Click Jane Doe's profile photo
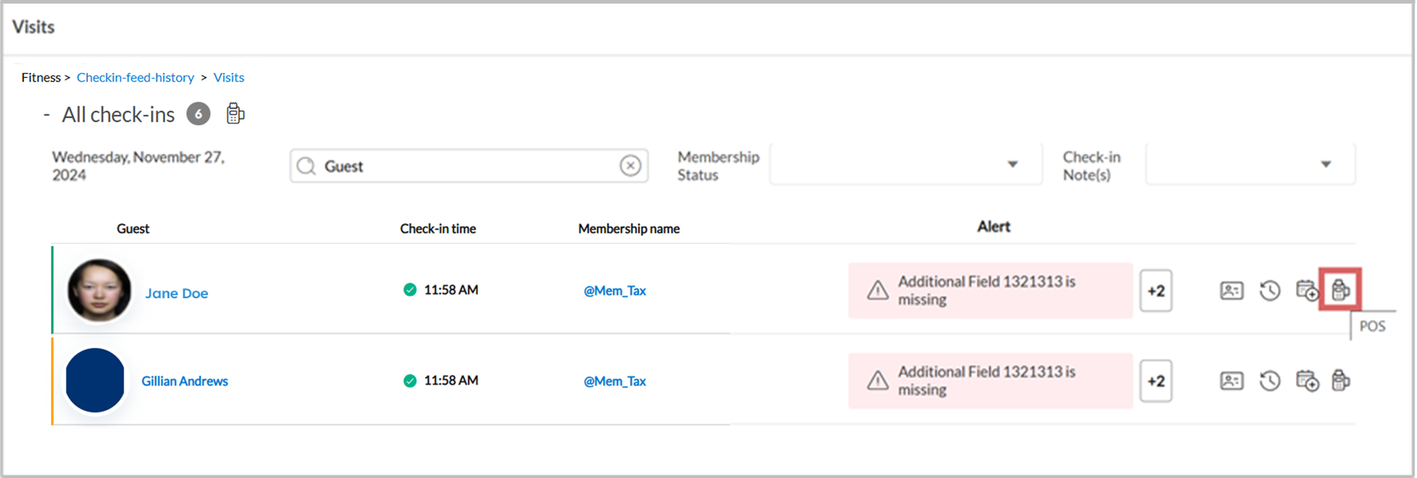Image resolution: width=1417 pixels, height=478 pixels. click(99, 290)
